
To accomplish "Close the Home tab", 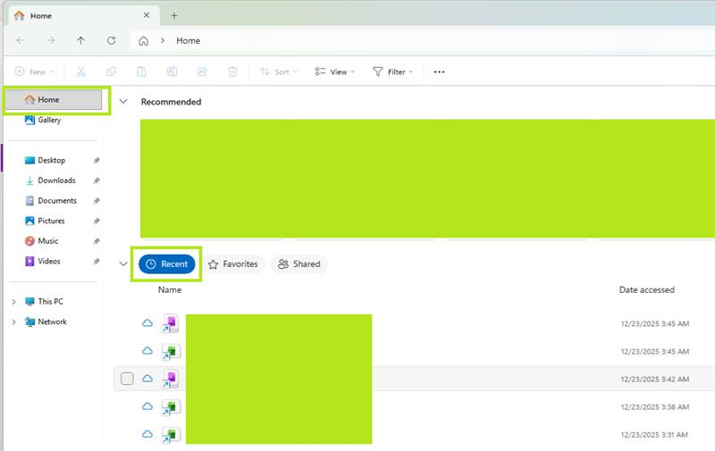I will (147, 15).
